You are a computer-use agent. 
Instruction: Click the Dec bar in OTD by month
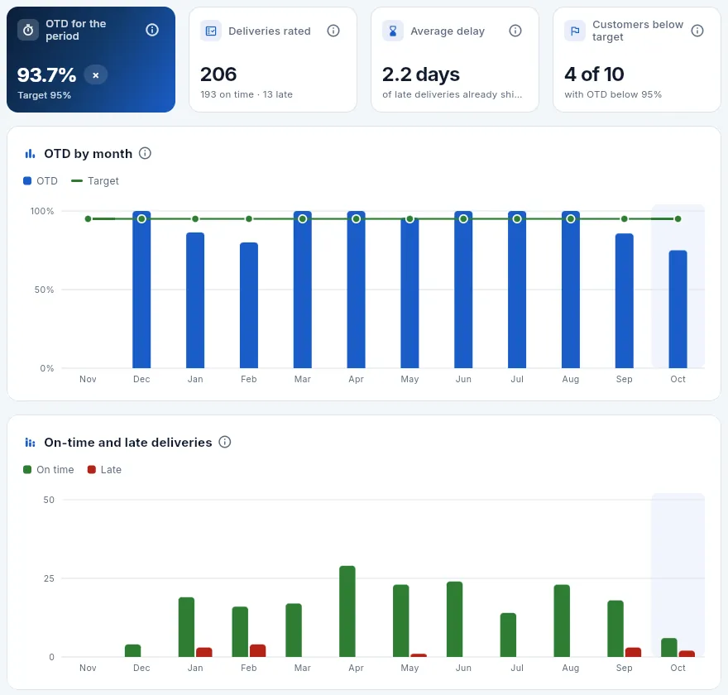141,290
